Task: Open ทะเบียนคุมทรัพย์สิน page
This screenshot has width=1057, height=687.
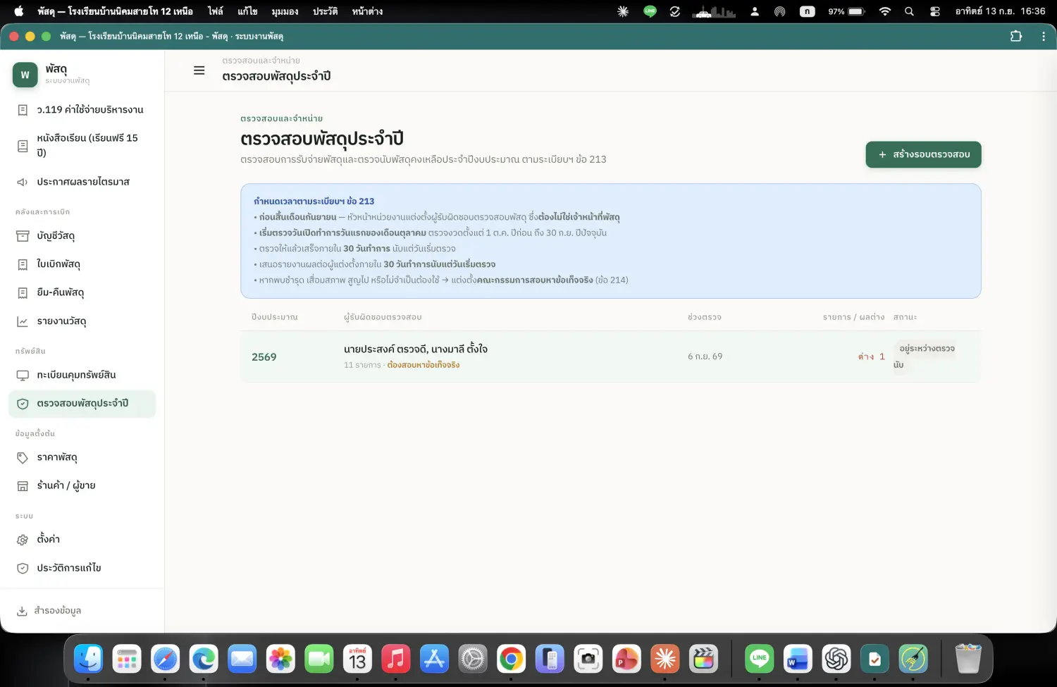Action: [82, 375]
